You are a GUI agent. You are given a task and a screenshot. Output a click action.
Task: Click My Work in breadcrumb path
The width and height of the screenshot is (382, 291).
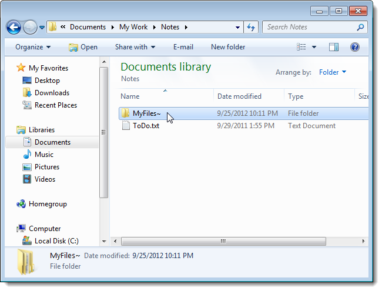(133, 27)
